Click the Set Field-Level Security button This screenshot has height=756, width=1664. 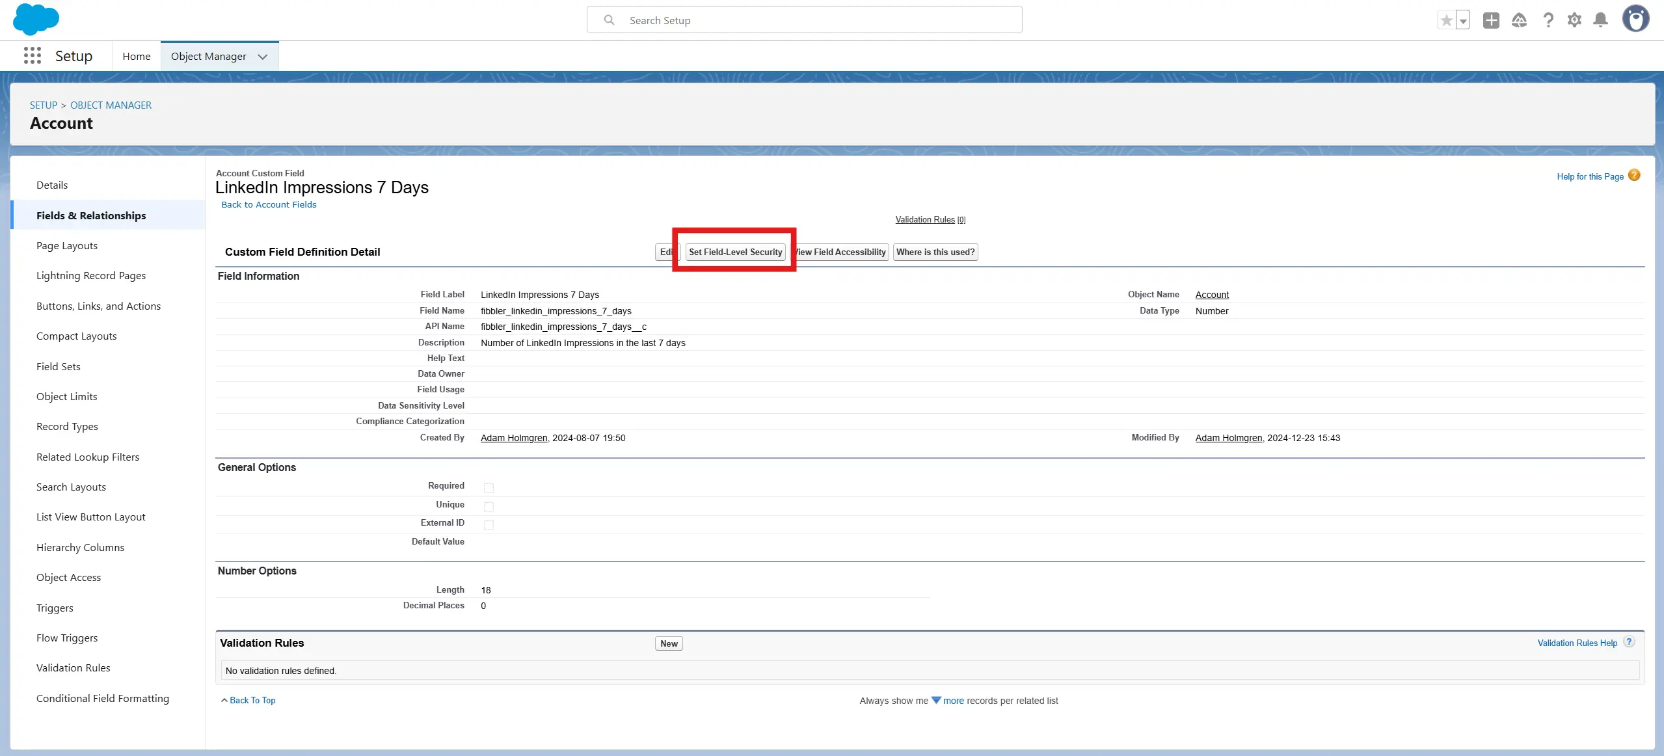click(735, 252)
